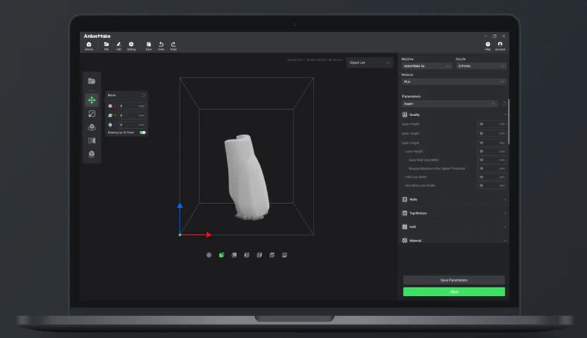Click the Save Parameters button
Viewport: 587px width, 338px height.
(x=454, y=280)
